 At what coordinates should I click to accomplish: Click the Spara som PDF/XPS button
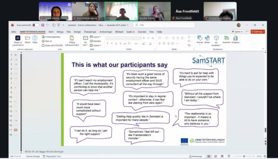click(52, 45)
